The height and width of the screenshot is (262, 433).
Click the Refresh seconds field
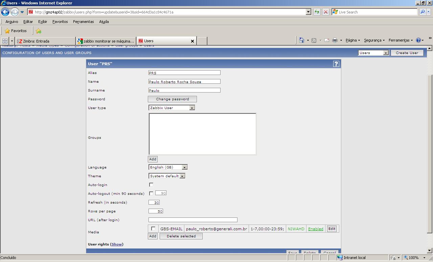[x=154, y=202]
